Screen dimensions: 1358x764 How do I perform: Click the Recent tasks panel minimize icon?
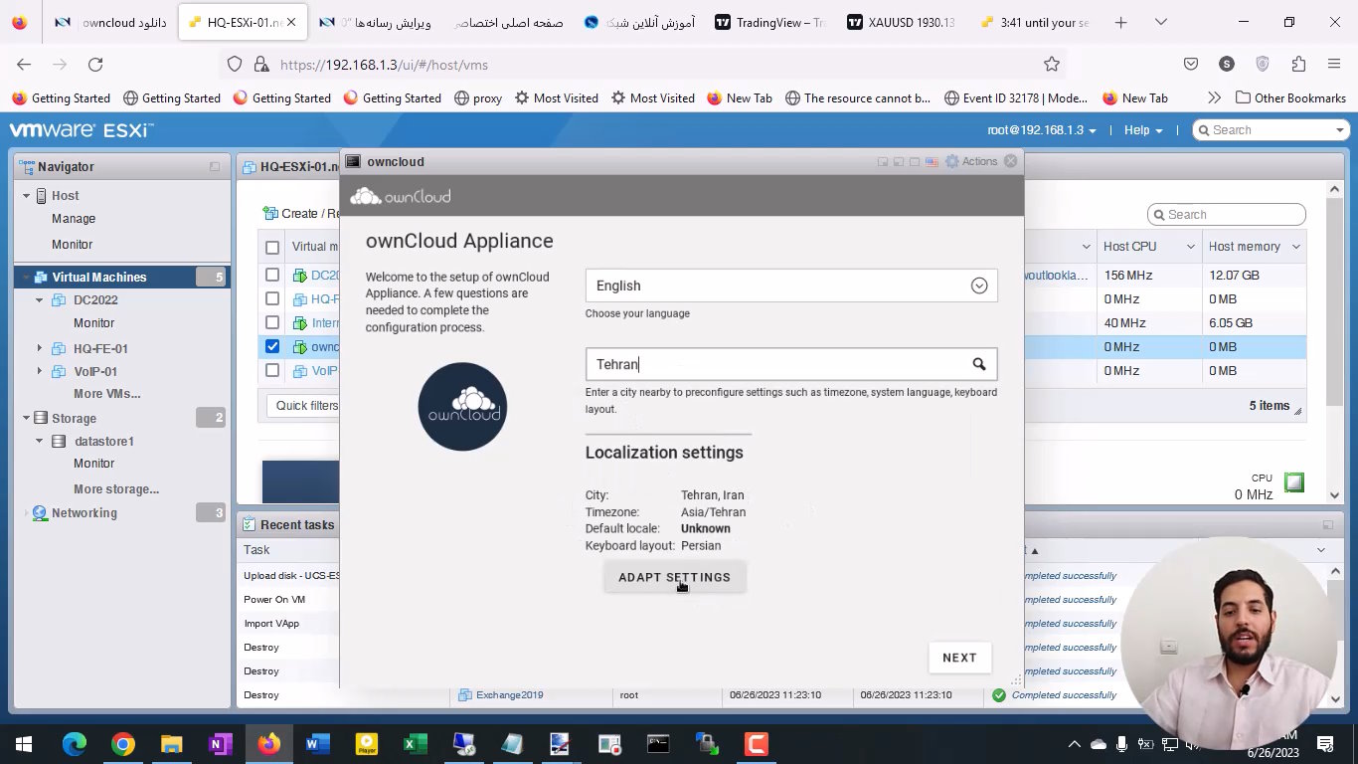coord(1327,525)
